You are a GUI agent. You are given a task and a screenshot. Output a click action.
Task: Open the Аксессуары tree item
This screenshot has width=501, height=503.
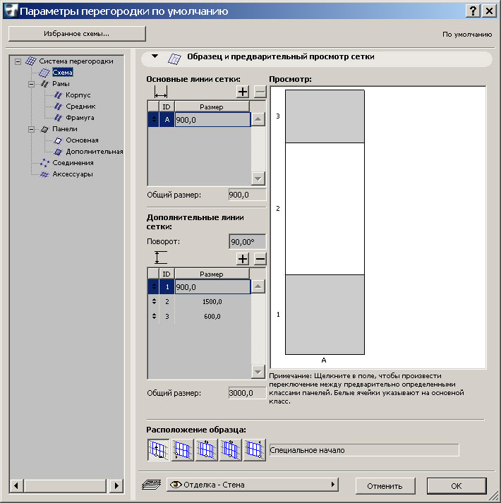pyautogui.click(x=73, y=174)
